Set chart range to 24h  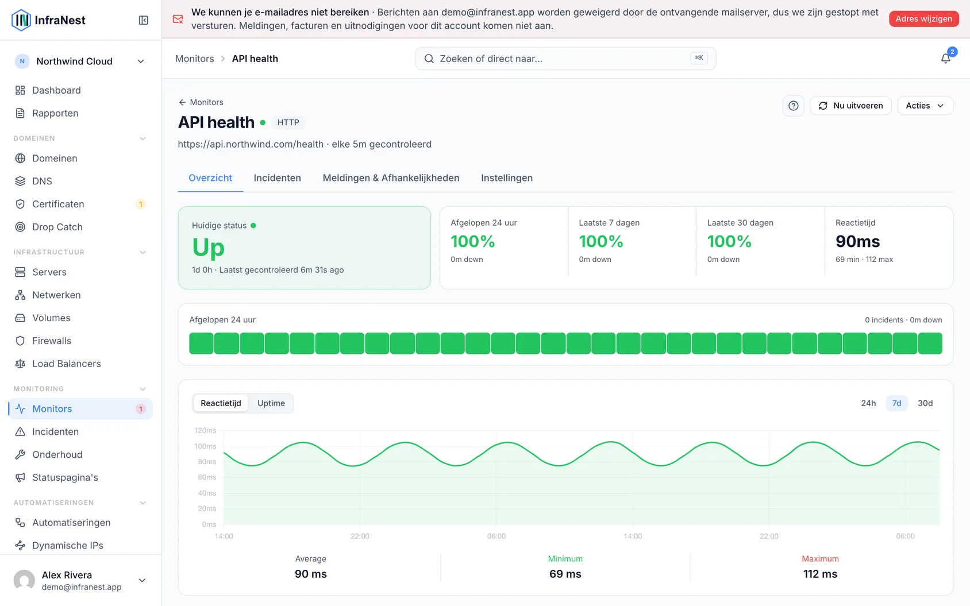point(868,403)
